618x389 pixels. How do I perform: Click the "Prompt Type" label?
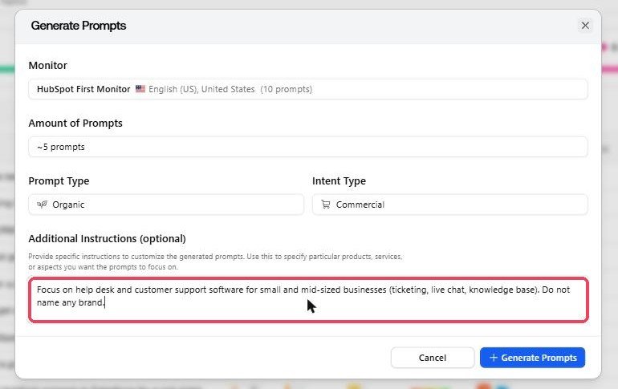pos(59,181)
